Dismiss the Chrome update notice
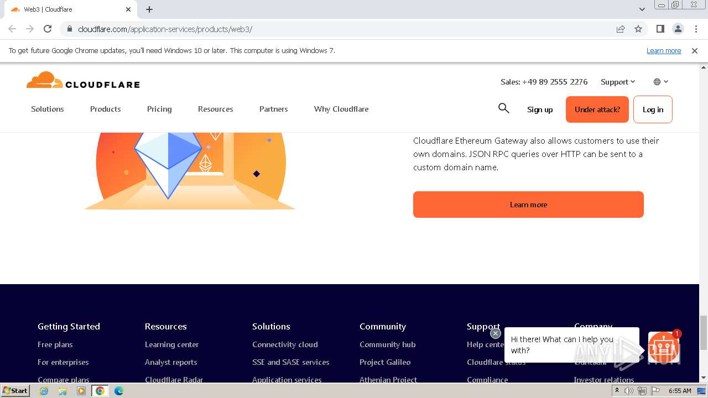This screenshot has height=398, width=708. tap(695, 50)
